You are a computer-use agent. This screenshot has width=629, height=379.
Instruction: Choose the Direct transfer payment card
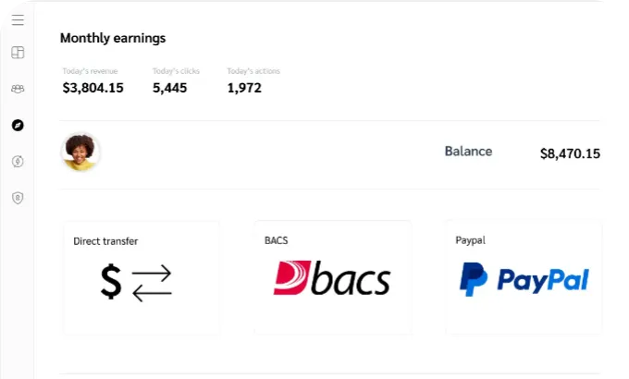click(x=142, y=276)
